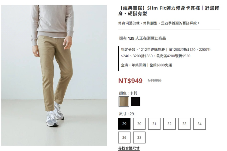This screenshot has height=151, width=227.
Task: Click the crossed-out NT$990 original price
Action: (154, 81)
